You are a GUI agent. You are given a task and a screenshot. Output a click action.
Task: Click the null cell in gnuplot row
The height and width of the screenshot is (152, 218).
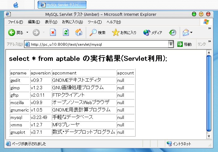(x=126, y=132)
